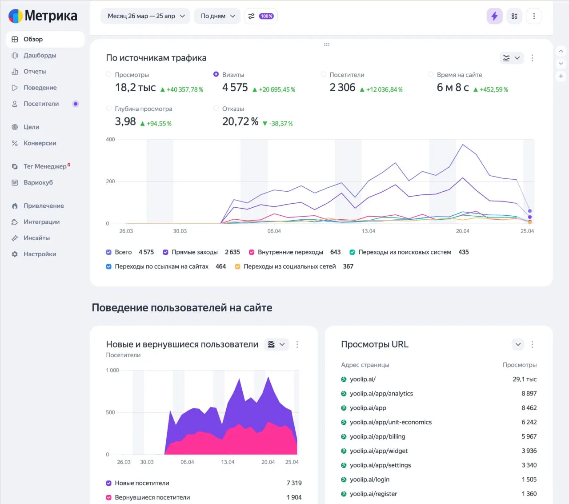The image size is (569, 504).
Task: Open new and returning users widget menu
Action: click(x=297, y=344)
